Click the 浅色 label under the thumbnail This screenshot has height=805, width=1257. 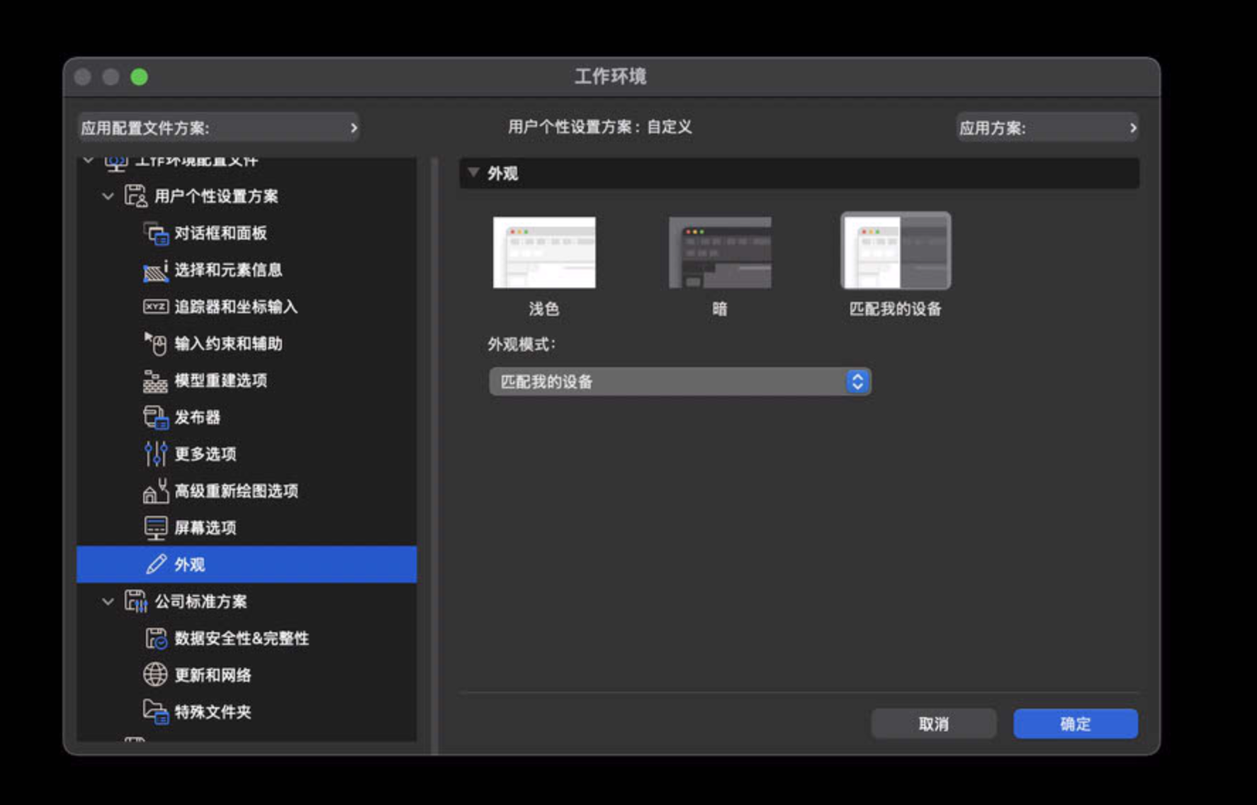point(544,309)
